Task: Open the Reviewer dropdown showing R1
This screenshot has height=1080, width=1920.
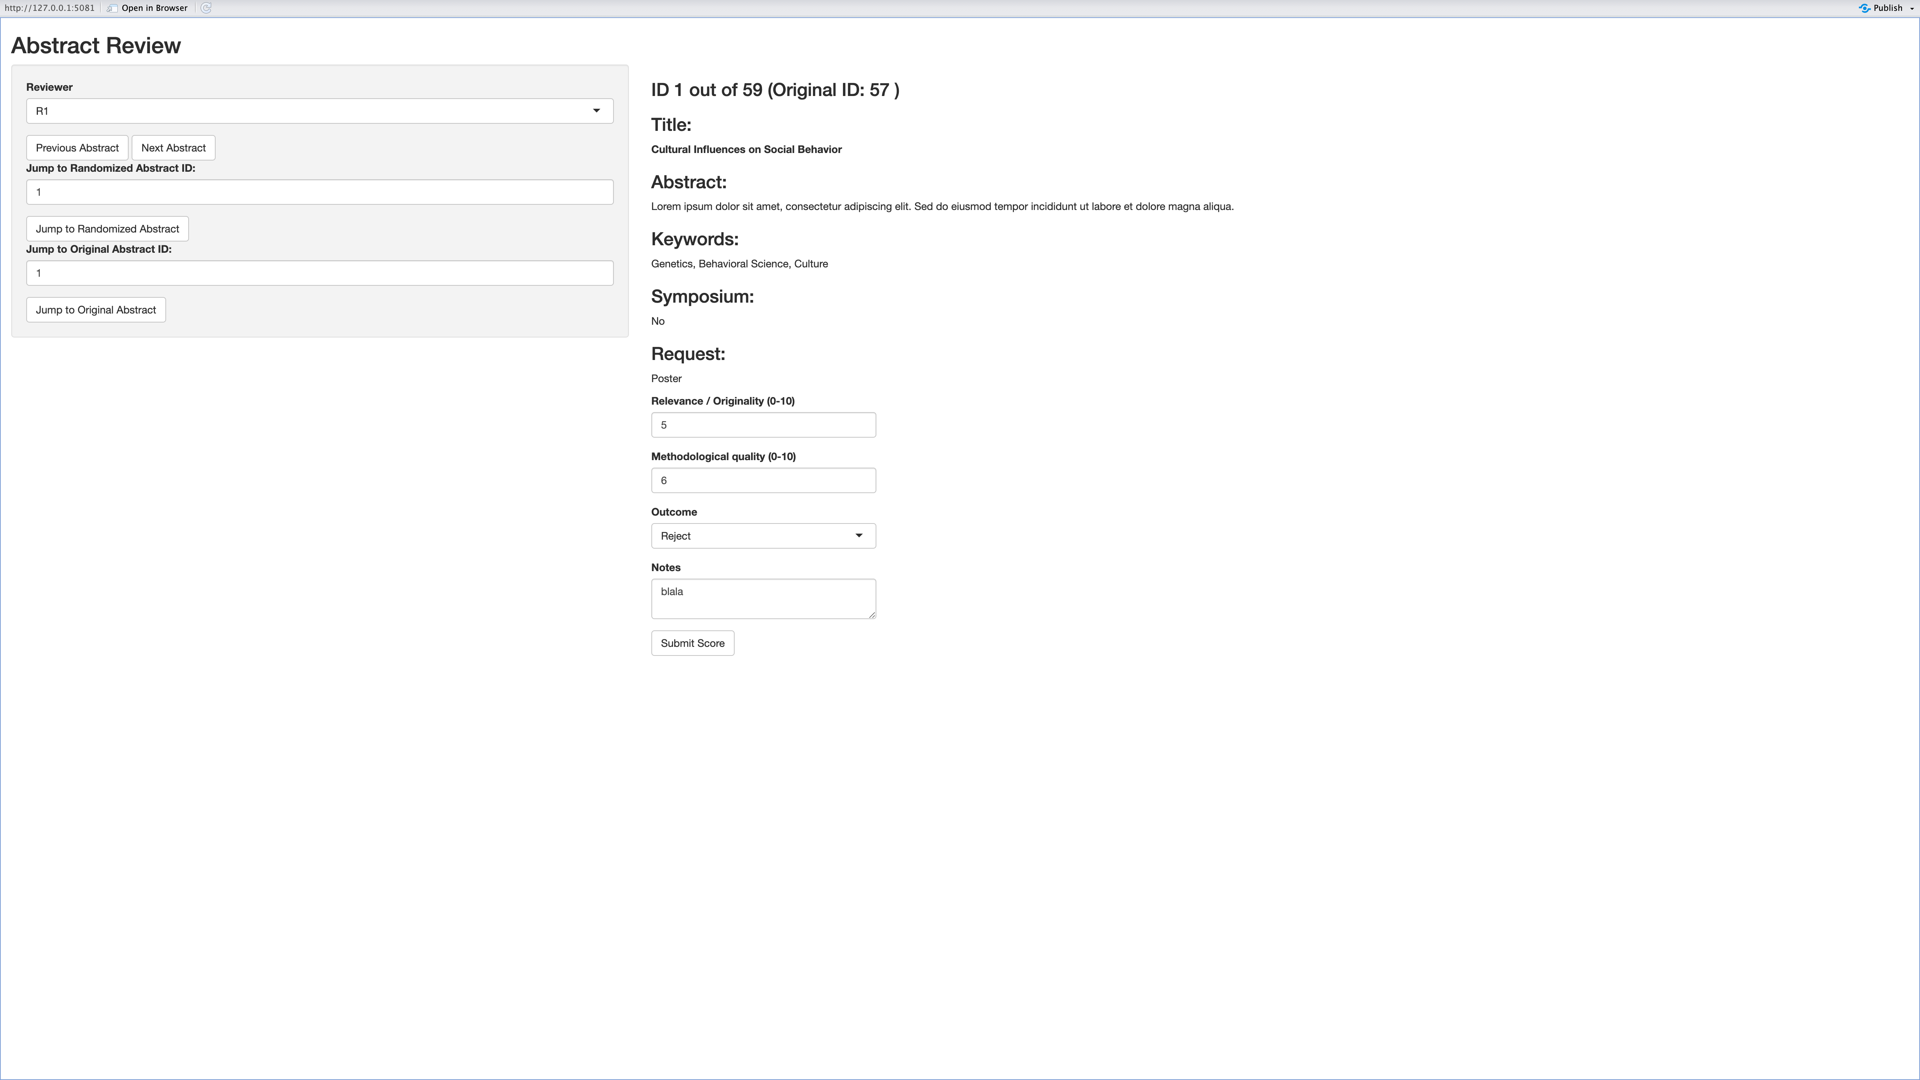Action: pos(320,111)
